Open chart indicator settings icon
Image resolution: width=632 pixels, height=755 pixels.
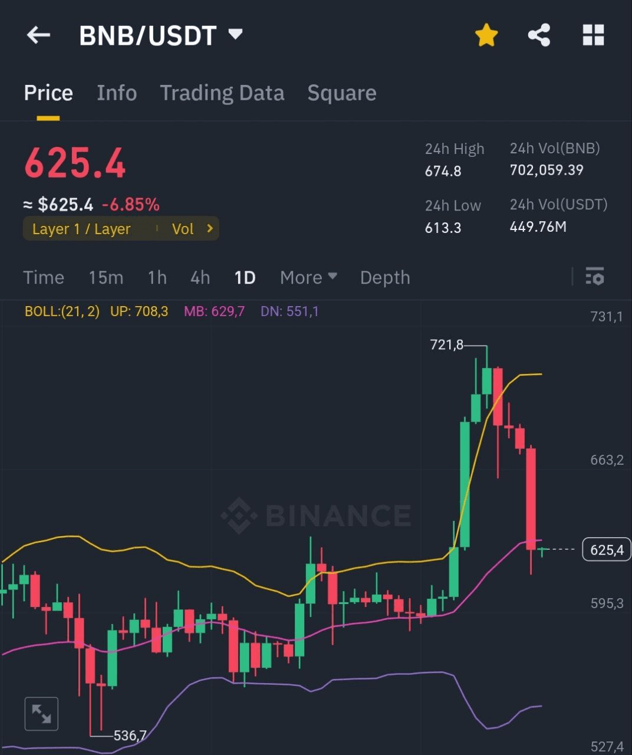(594, 276)
